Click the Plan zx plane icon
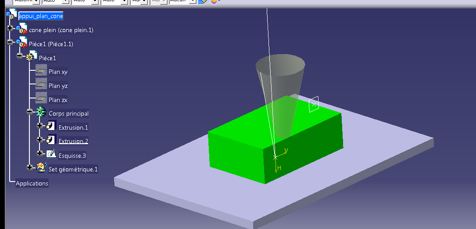 [x=41, y=99]
